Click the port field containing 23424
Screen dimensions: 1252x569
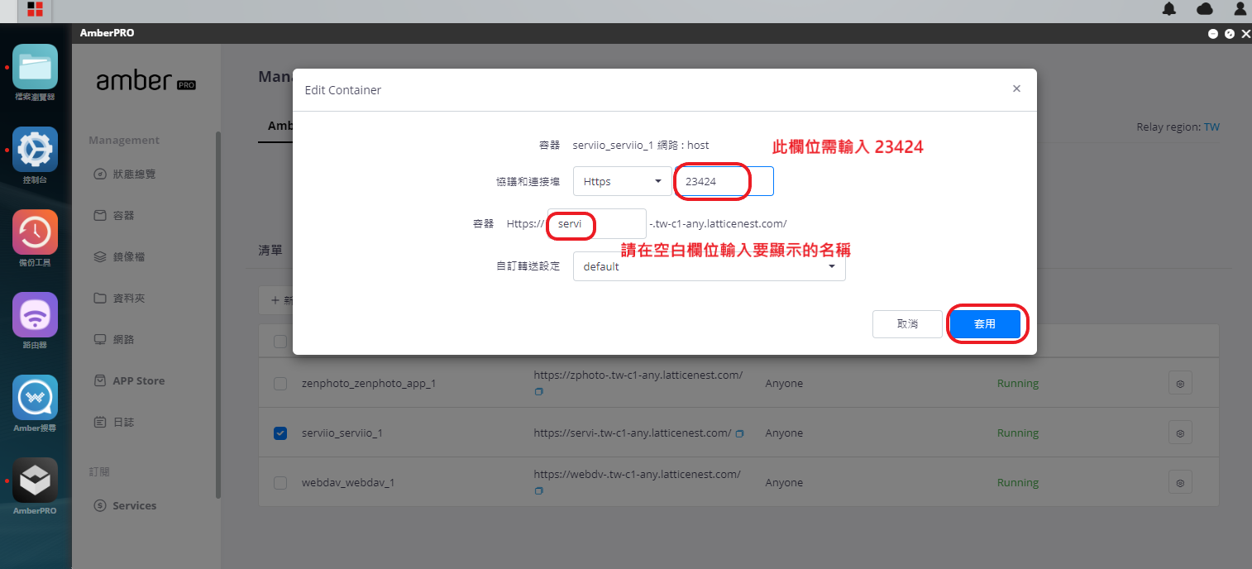tap(724, 181)
